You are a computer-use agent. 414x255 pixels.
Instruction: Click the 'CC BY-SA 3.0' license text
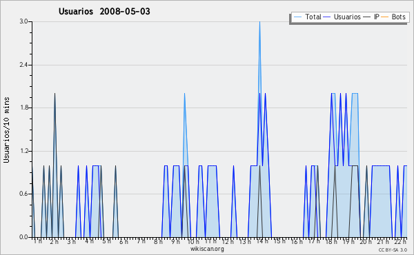pyautogui.click(x=393, y=249)
